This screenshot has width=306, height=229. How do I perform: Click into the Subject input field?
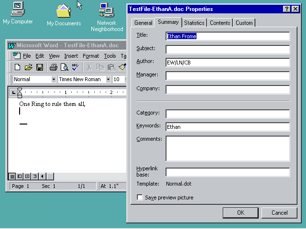[228, 50]
